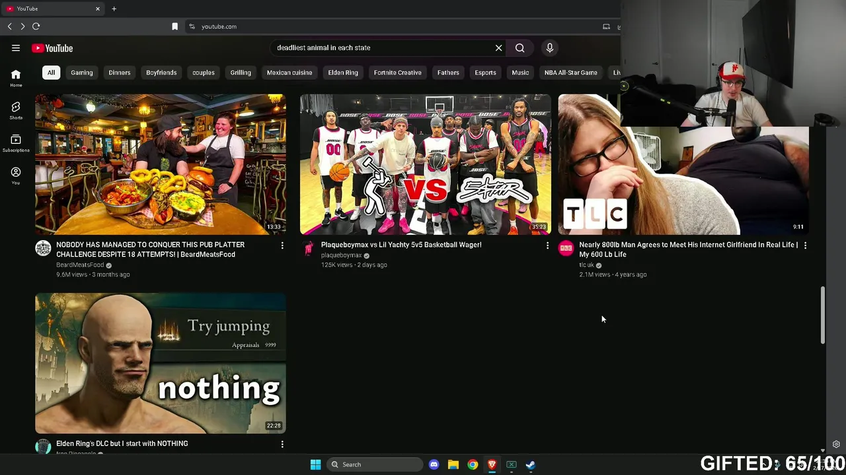The height and width of the screenshot is (475, 846).
Task: Click the bookmark icon by address bar
Action: click(174, 26)
